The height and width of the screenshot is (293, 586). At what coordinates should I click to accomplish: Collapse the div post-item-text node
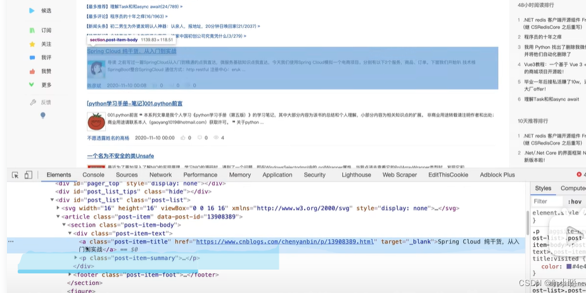click(x=70, y=234)
